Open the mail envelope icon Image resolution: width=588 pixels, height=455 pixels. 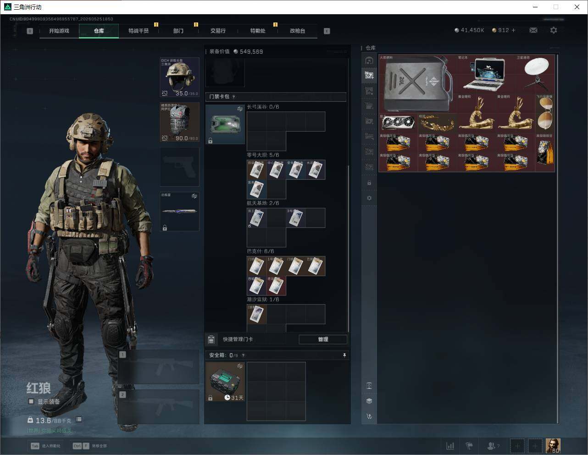(x=533, y=30)
